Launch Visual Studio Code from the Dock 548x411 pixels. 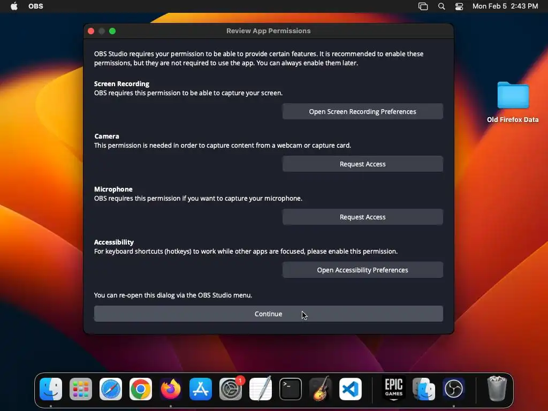click(350, 389)
